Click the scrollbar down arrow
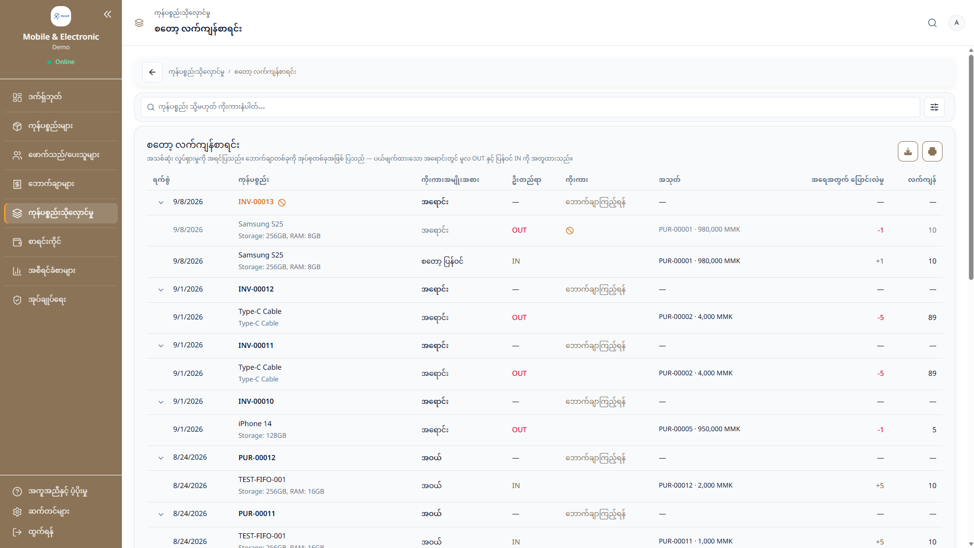Image resolution: width=974 pixels, height=548 pixels. (x=971, y=544)
